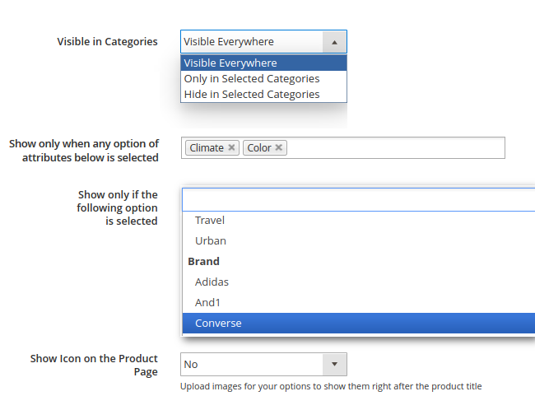Viewport: 535px width, 396px height.
Task: Select the highlighted Converse option
Action: (x=218, y=324)
